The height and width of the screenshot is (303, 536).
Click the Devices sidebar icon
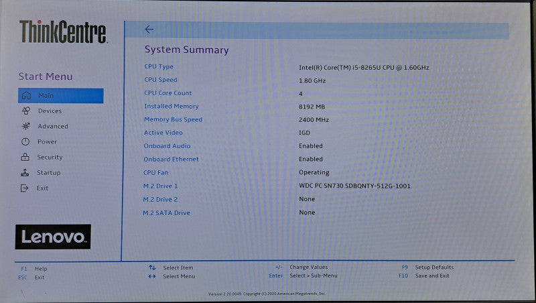tap(26, 111)
